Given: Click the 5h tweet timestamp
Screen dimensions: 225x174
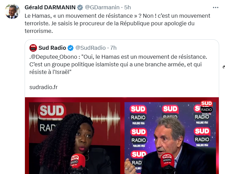Looking at the screenshot, I should 127,7.
